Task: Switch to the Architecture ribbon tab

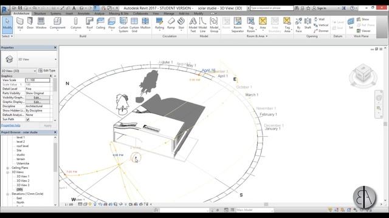Action: tap(21, 13)
